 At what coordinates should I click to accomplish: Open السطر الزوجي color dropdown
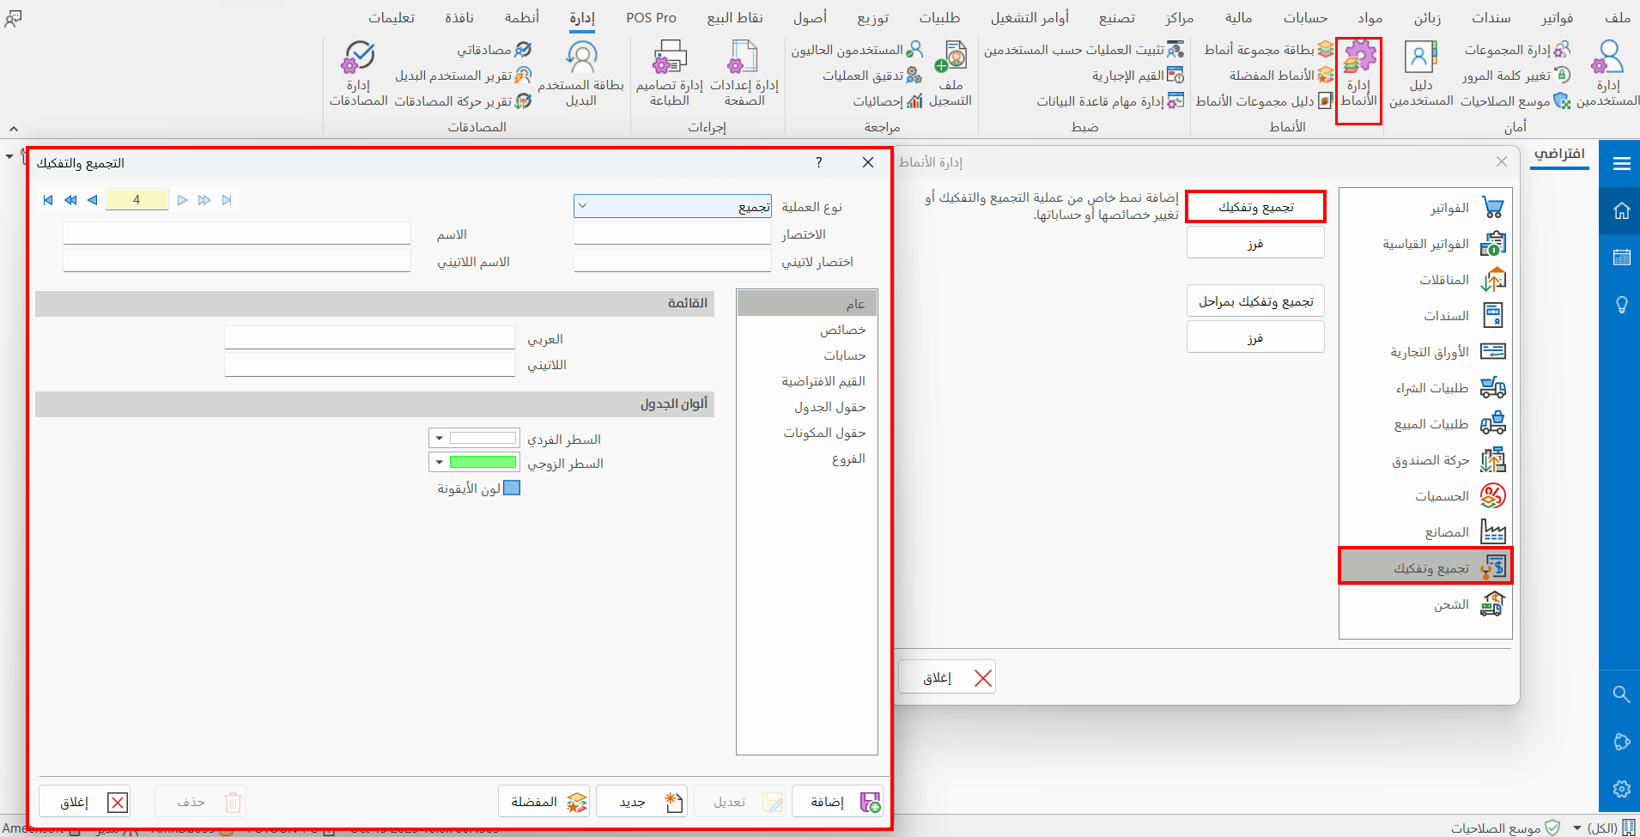[439, 463]
